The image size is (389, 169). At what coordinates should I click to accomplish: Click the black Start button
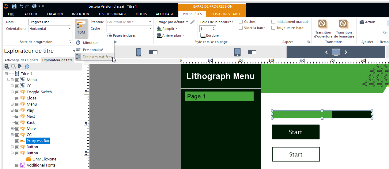(296, 132)
